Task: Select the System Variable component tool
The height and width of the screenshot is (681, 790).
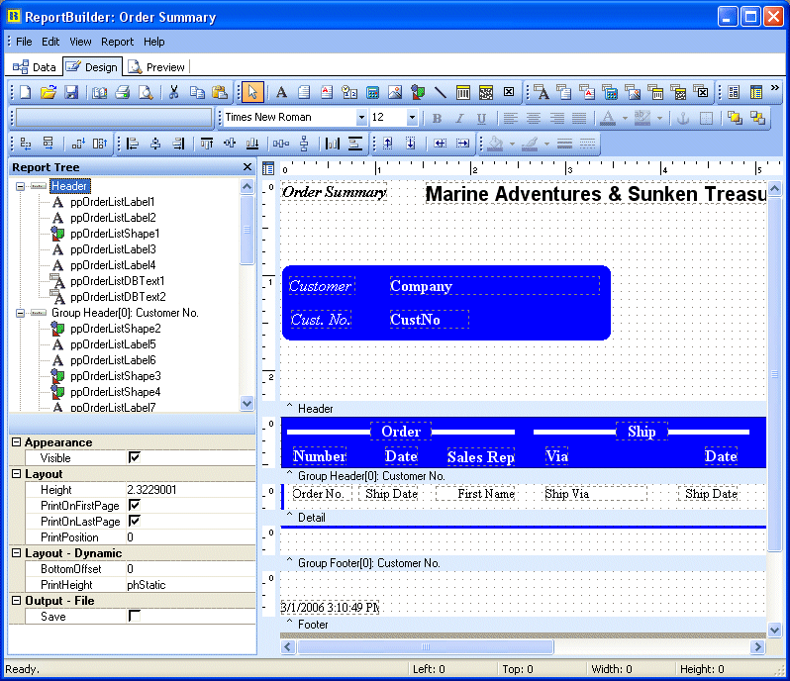Action: 349,92
